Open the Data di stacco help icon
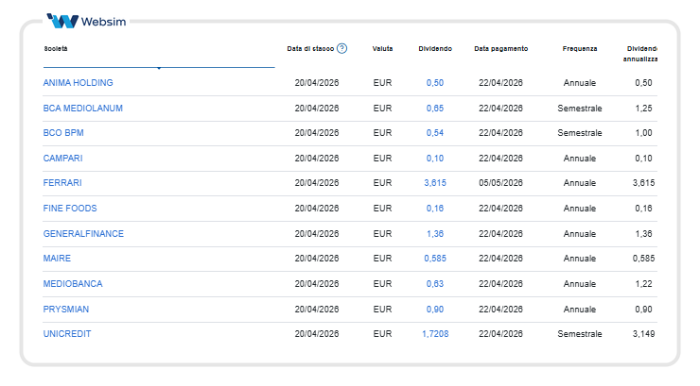 (342, 48)
